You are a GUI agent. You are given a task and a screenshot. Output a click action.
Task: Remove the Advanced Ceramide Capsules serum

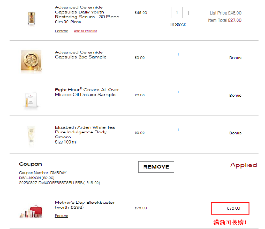coord(61,31)
